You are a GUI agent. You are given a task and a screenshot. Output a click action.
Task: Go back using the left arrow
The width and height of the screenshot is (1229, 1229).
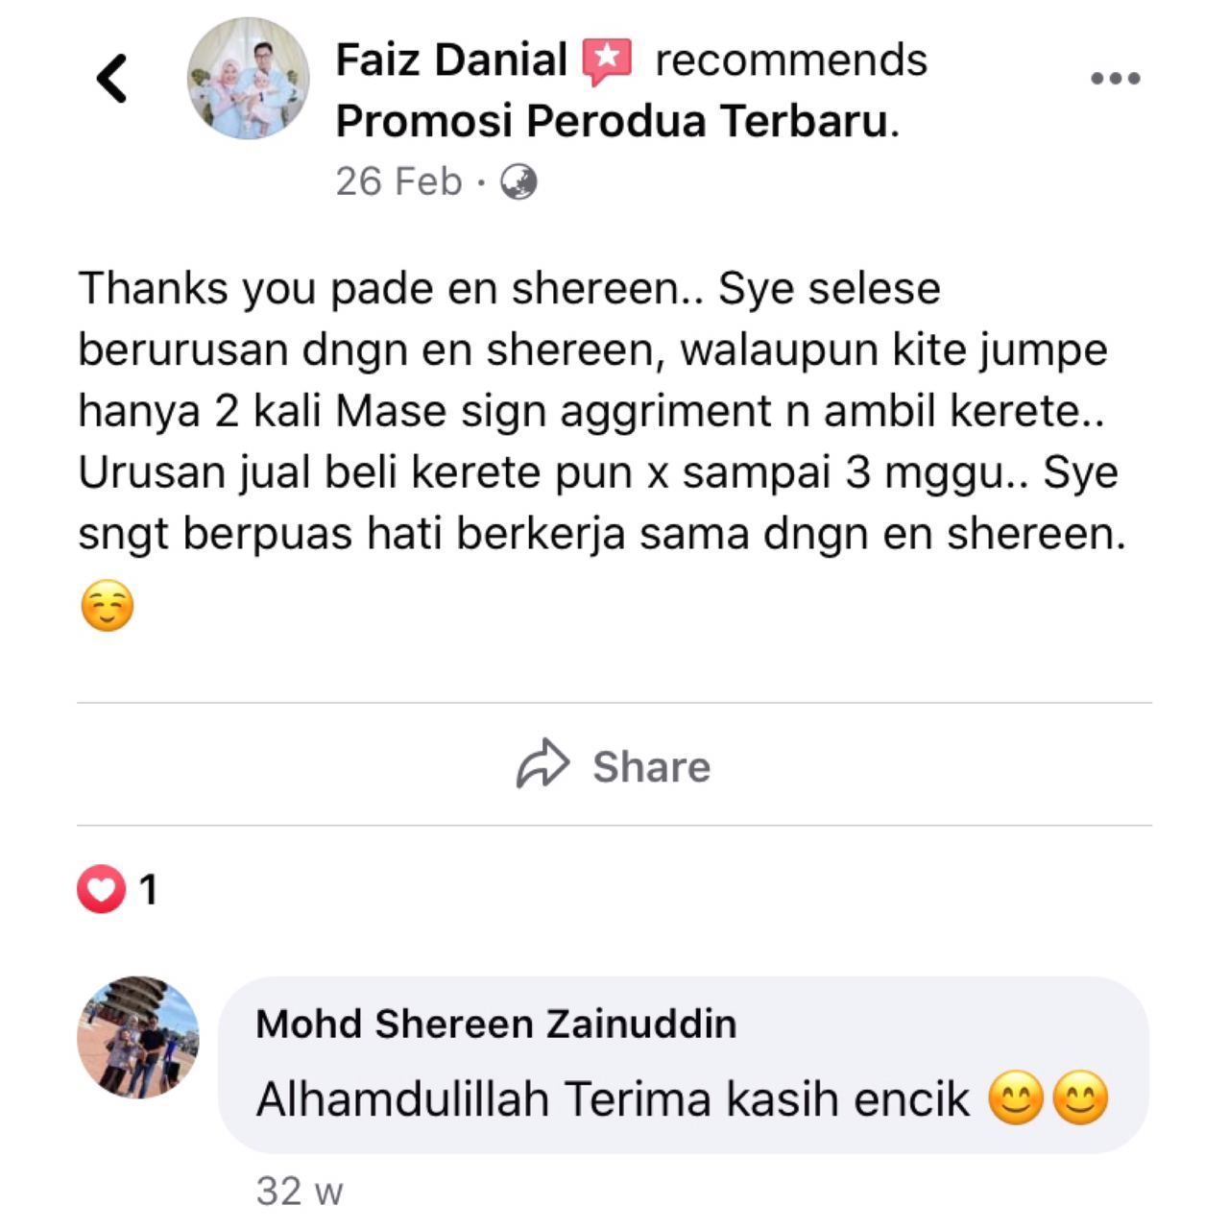click(x=112, y=79)
